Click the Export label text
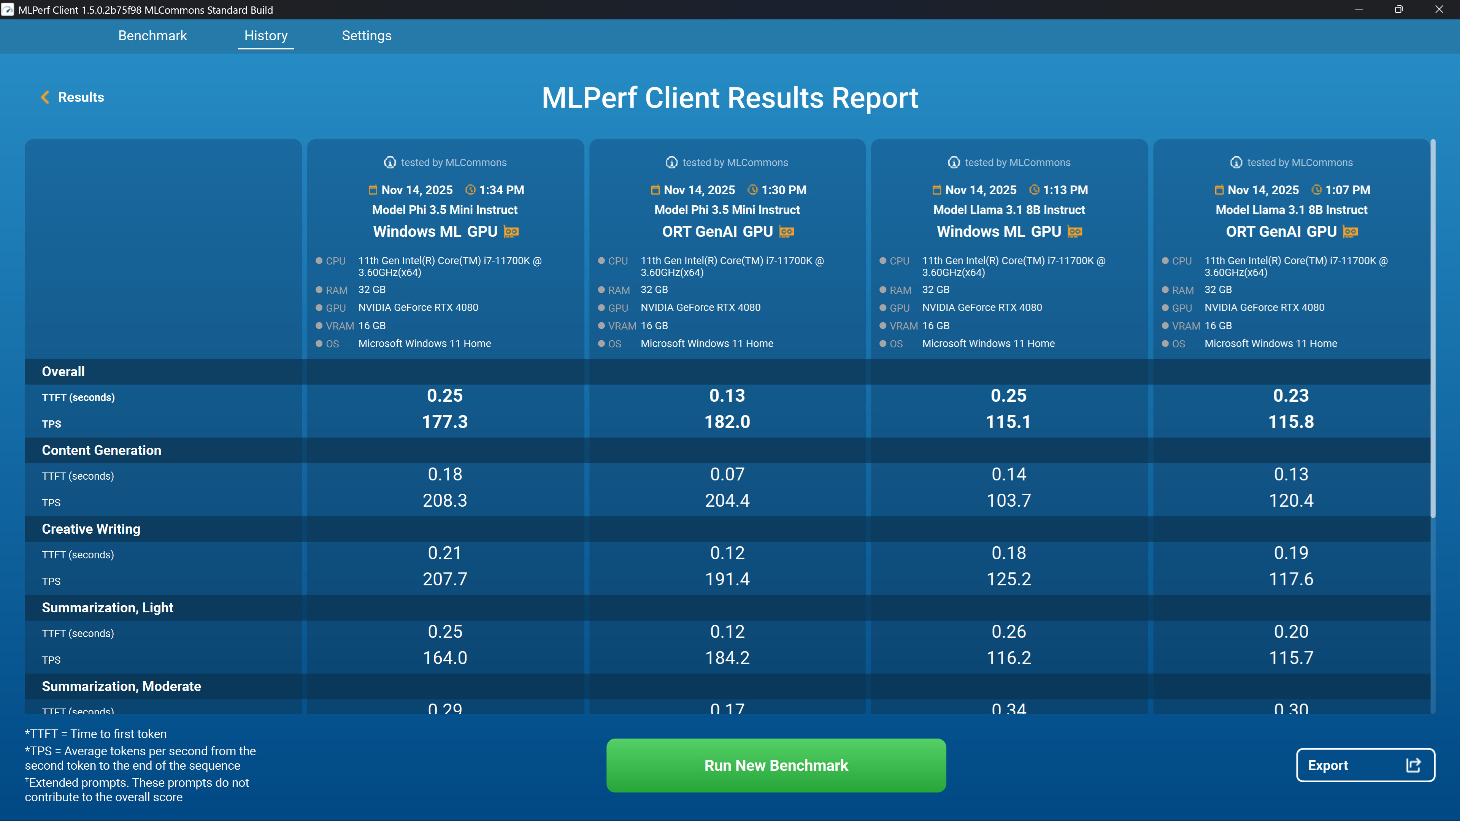 pyautogui.click(x=1328, y=766)
